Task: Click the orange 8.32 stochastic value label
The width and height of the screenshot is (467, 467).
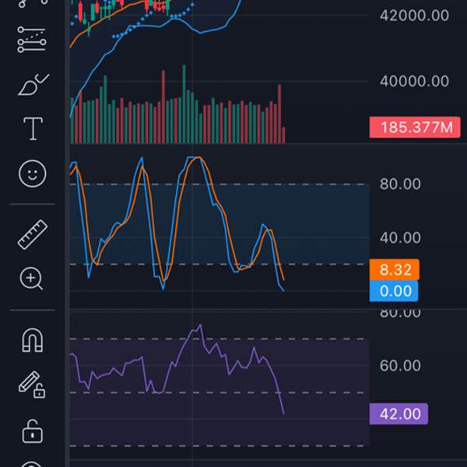Action: click(394, 269)
